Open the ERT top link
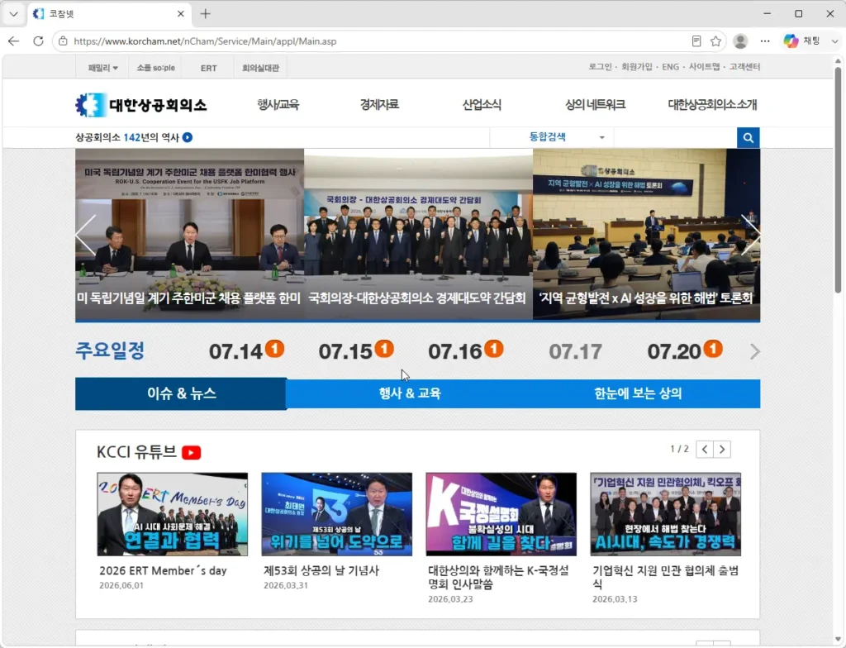This screenshot has width=846, height=648. pos(209,68)
